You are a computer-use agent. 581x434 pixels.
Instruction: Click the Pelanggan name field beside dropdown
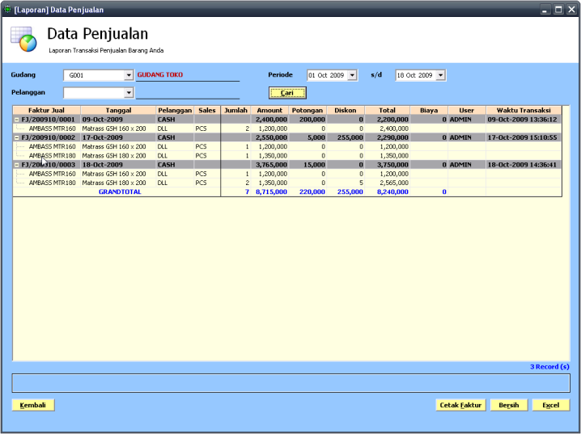click(188, 92)
